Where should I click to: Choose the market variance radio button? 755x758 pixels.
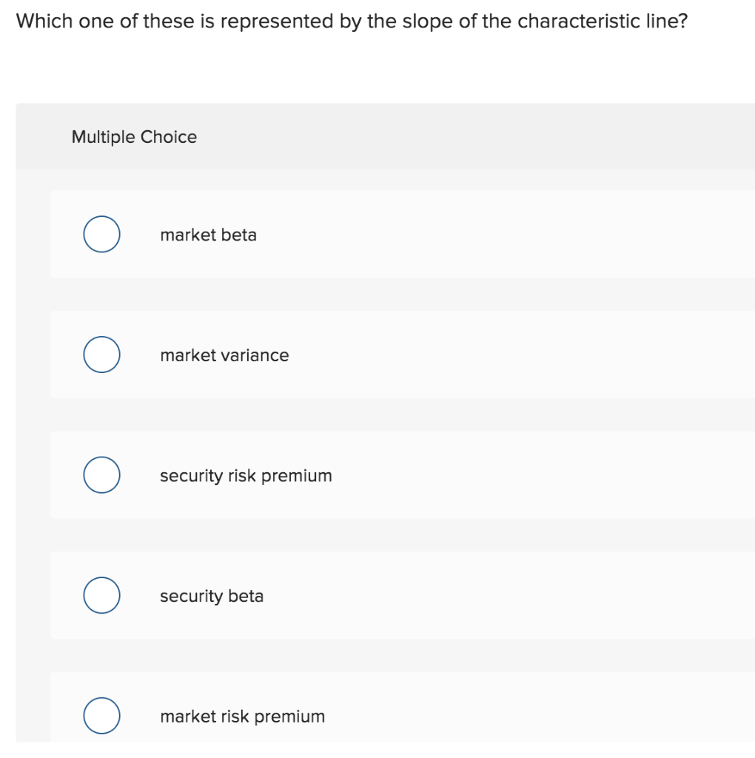point(101,355)
